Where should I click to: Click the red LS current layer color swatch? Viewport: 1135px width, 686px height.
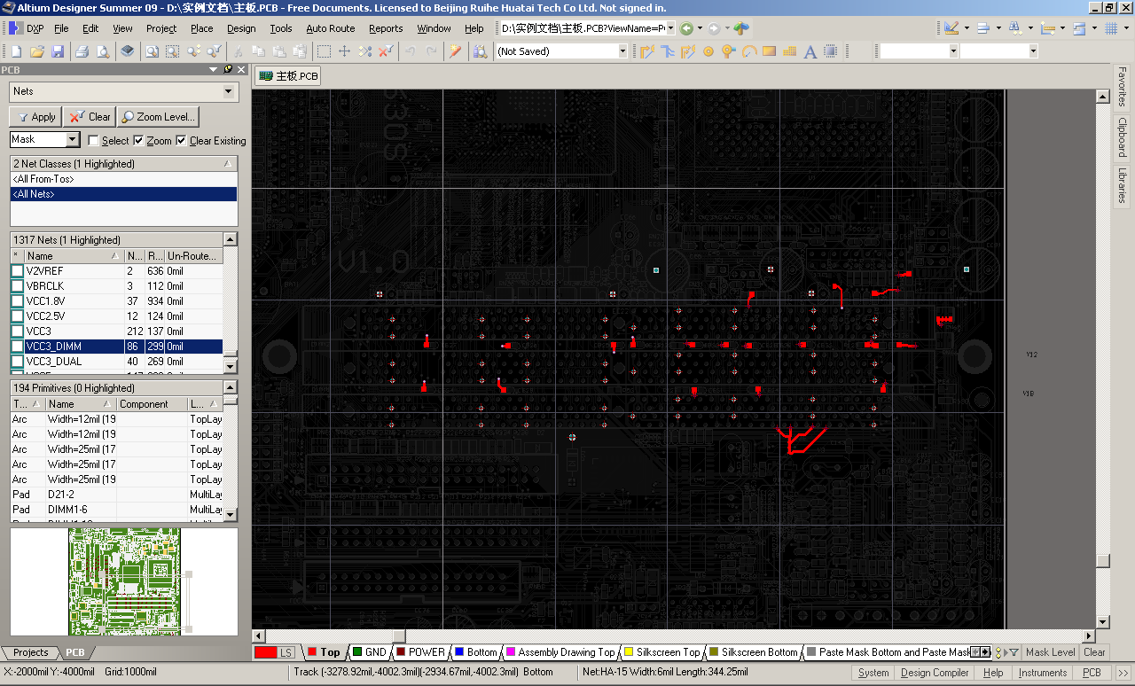[x=265, y=652]
